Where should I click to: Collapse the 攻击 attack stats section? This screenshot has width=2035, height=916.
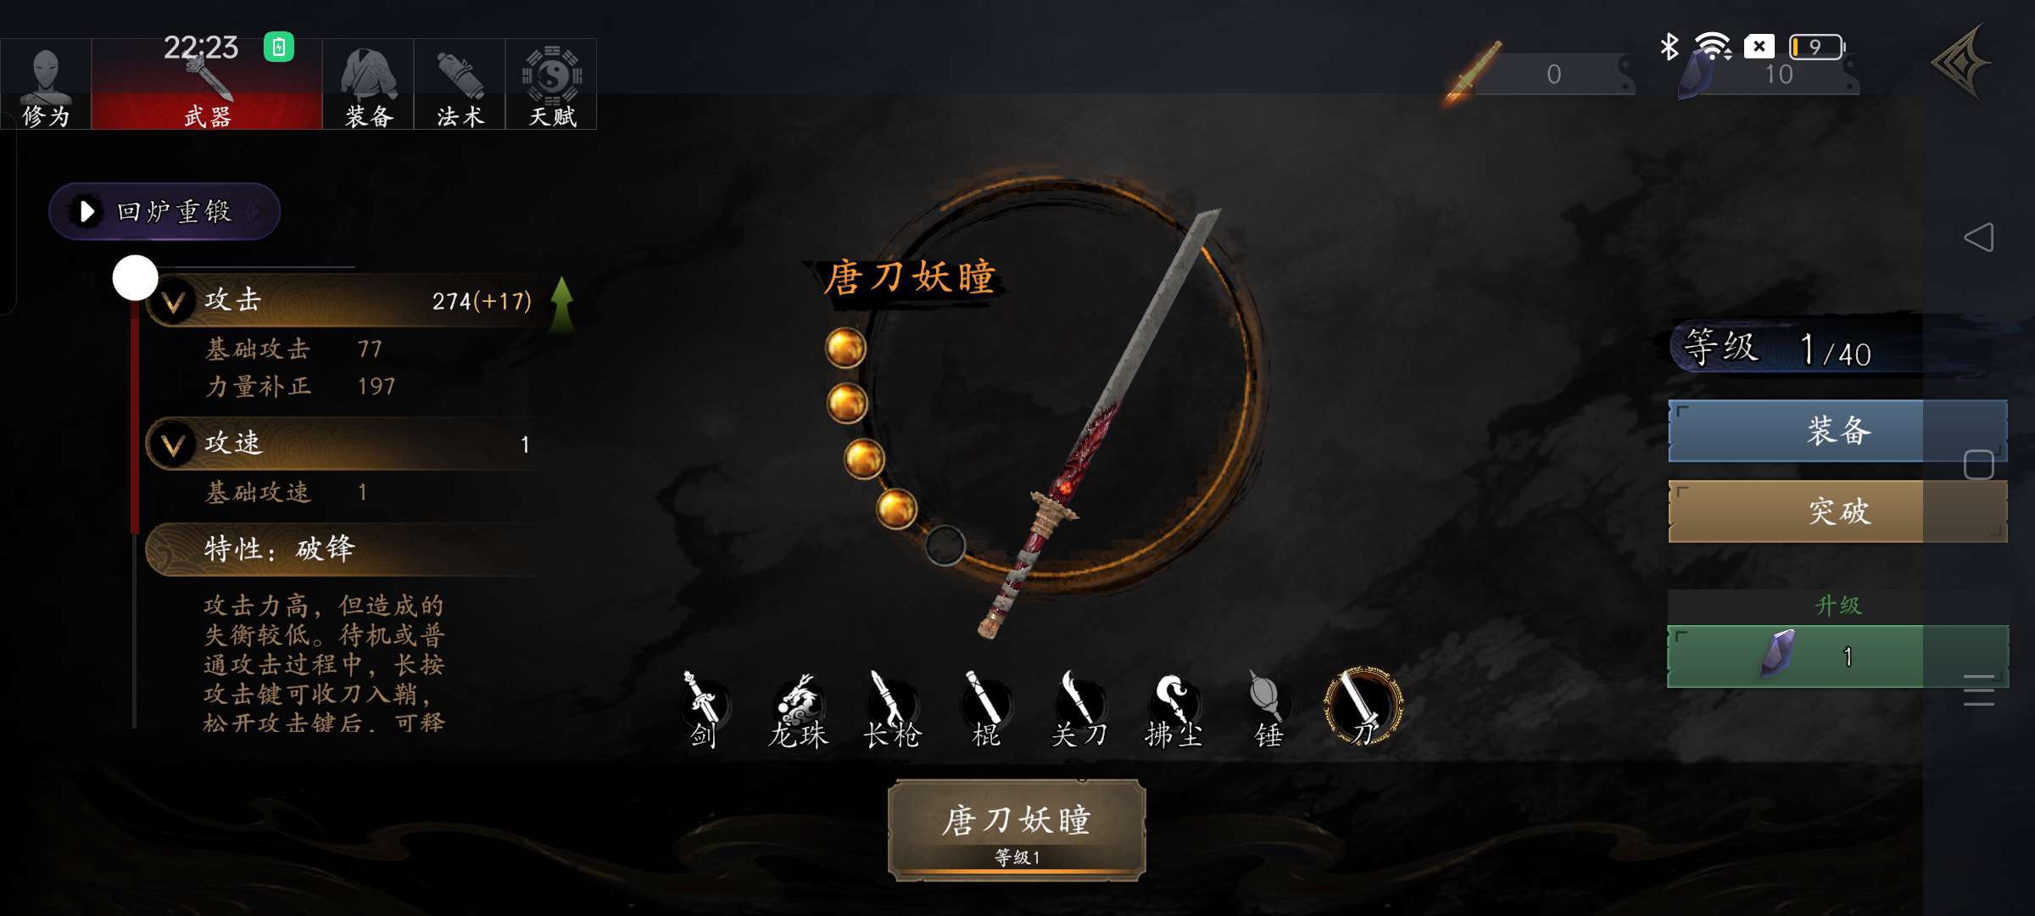(174, 301)
